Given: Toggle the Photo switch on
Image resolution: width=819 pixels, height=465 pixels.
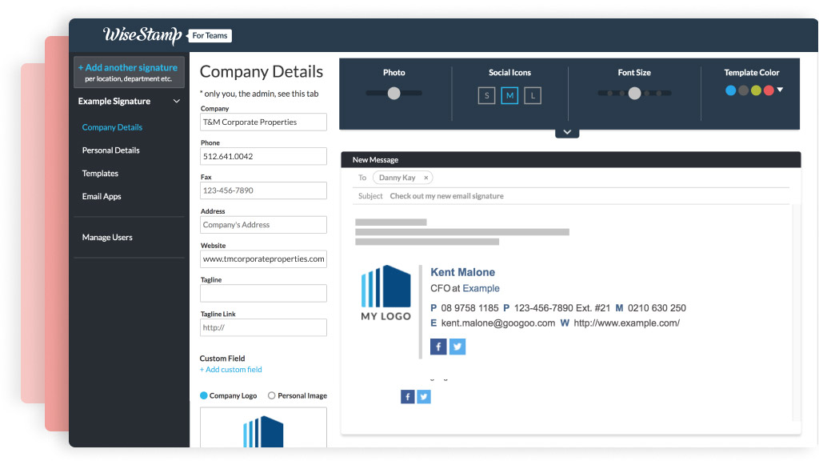Looking at the screenshot, I should pos(394,94).
